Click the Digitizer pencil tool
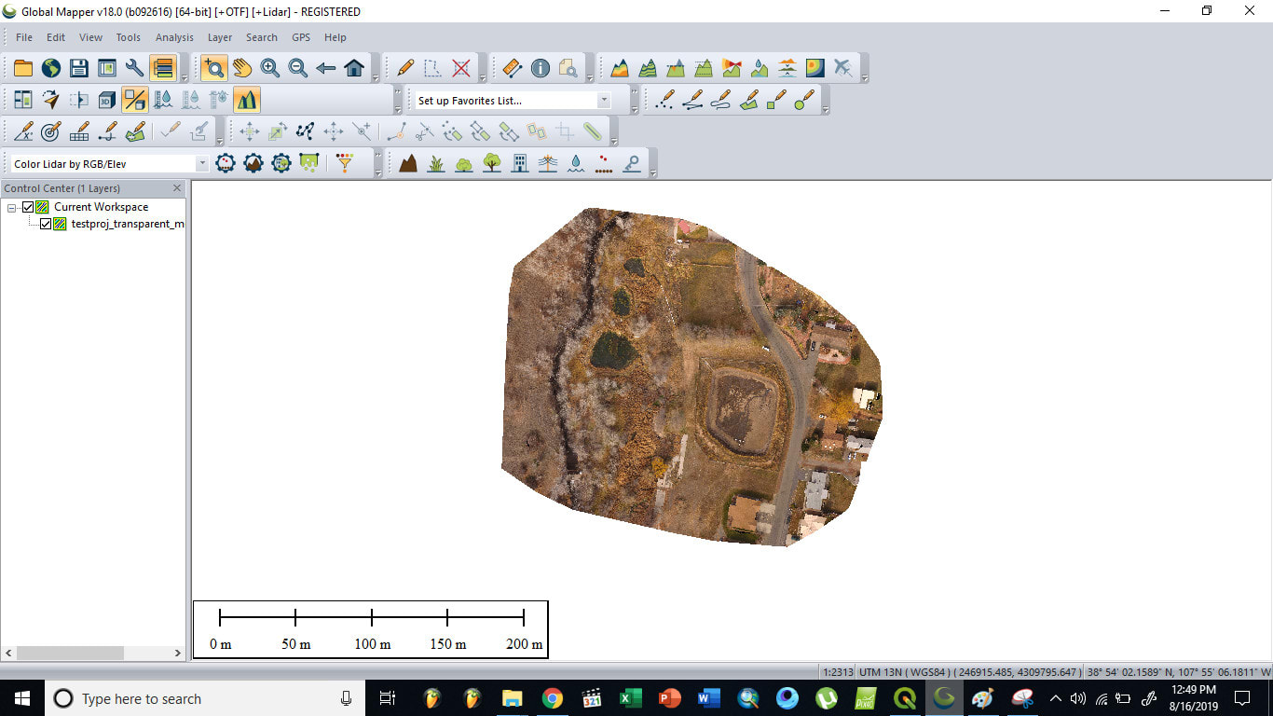1273x716 pixels. tap(405, 68)
